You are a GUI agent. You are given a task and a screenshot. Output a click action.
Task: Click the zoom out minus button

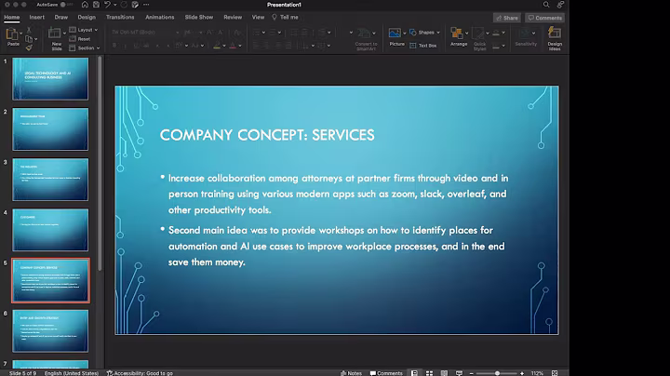pyautogui.click(x=471, y=373)
